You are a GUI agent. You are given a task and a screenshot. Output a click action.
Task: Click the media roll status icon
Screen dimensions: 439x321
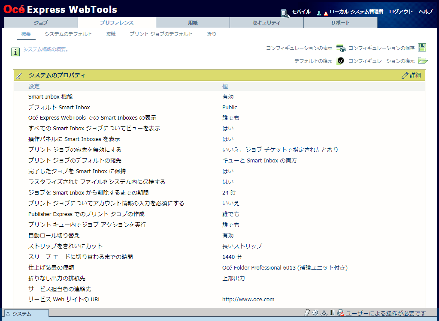[x=315, y=312]
